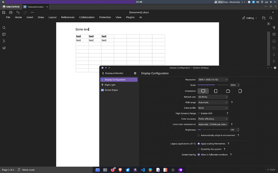This screenshot has width=278, height=173.
Task: Click the Apply button in System Settings
Action: 271,169
